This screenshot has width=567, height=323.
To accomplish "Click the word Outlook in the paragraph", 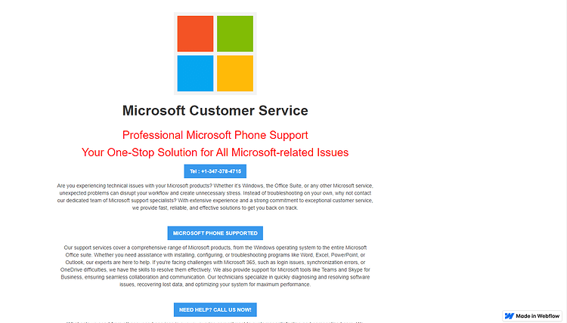I will [74, 263].
